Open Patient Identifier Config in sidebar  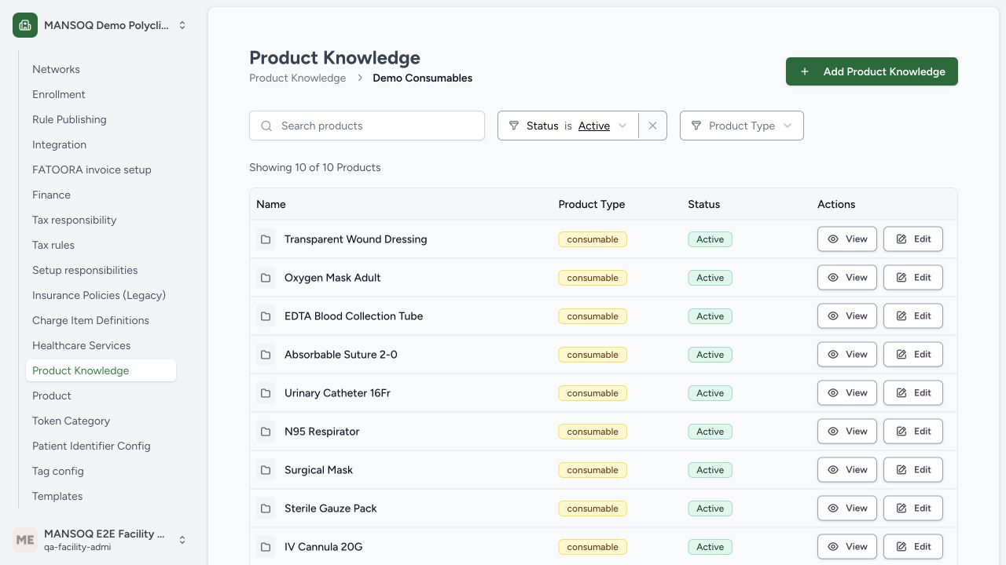point(101,446)
